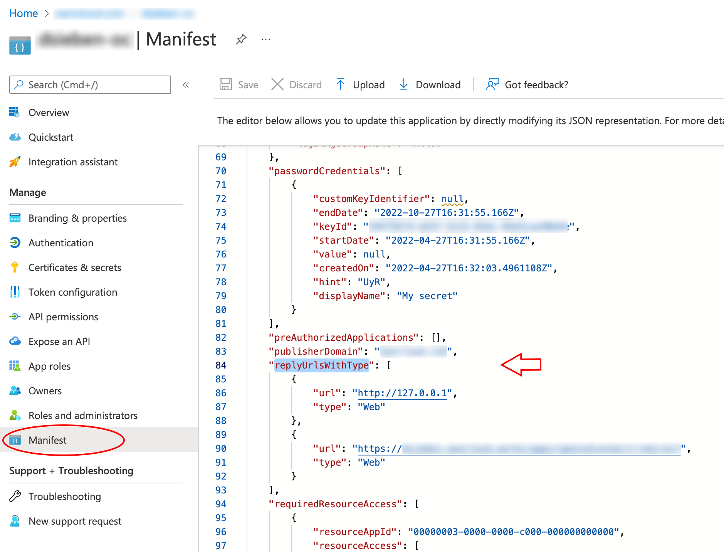Open the ellipsis overflow menu
Viewport: 724px width, 552px height.
pos(266,39)
